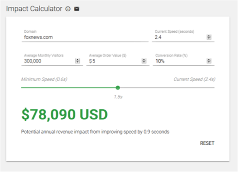238x172 pixels.
Task: Decrease Current Speed with stepper down arrow
Action: tap(209, 38)
